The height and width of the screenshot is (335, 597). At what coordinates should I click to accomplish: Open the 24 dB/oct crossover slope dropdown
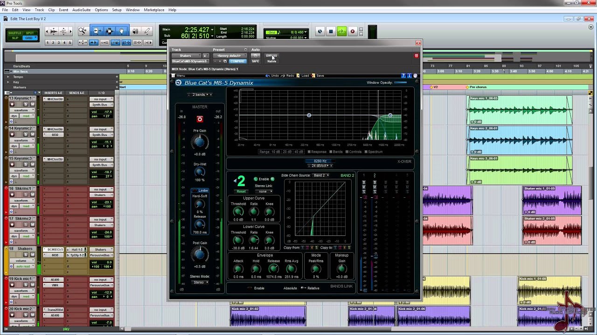pyautogui.click(x=320, y=166)
